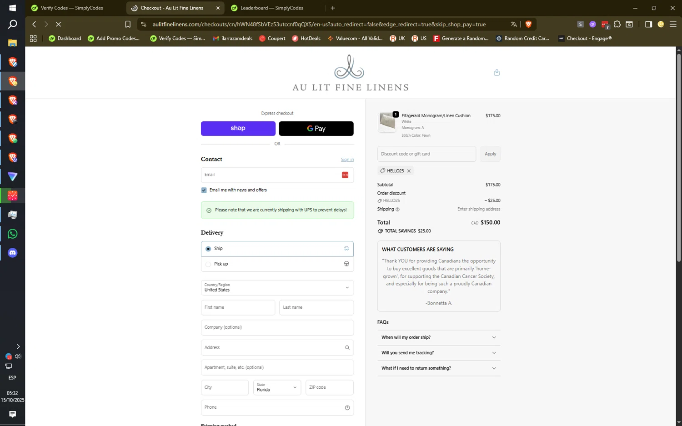Screen dimensions: 682x426
Task: Click the shipping info question mark icon
Action: 397,210
